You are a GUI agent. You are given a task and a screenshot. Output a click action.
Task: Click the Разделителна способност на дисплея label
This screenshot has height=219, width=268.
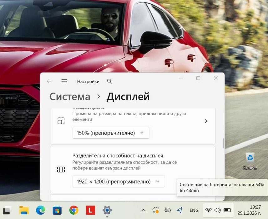(118, 155)
